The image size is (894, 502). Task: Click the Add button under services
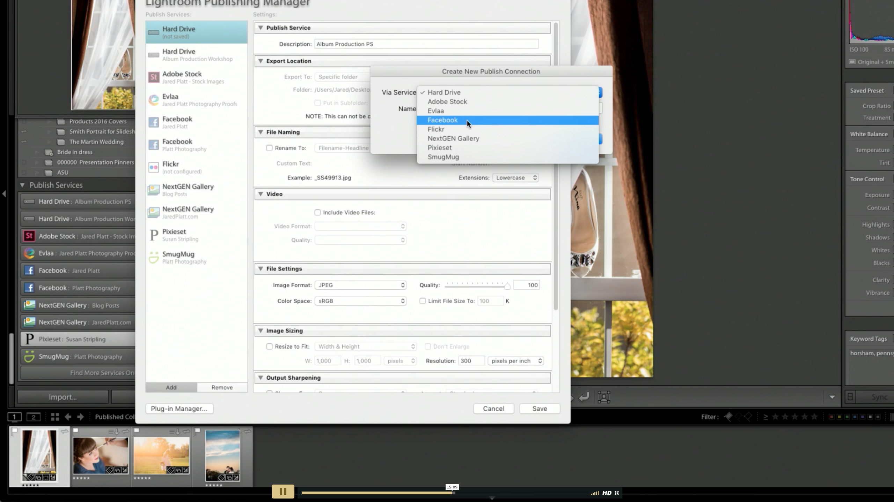[x=171, y=387]
